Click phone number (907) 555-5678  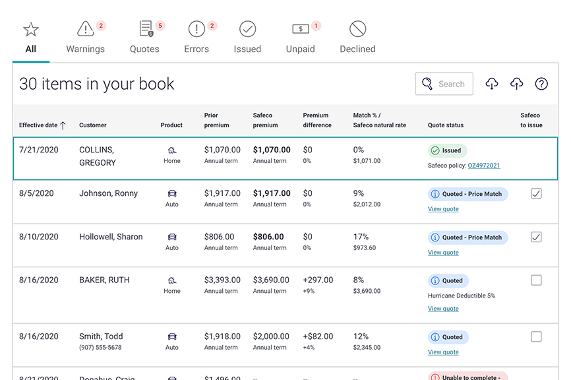pos(100,347)
